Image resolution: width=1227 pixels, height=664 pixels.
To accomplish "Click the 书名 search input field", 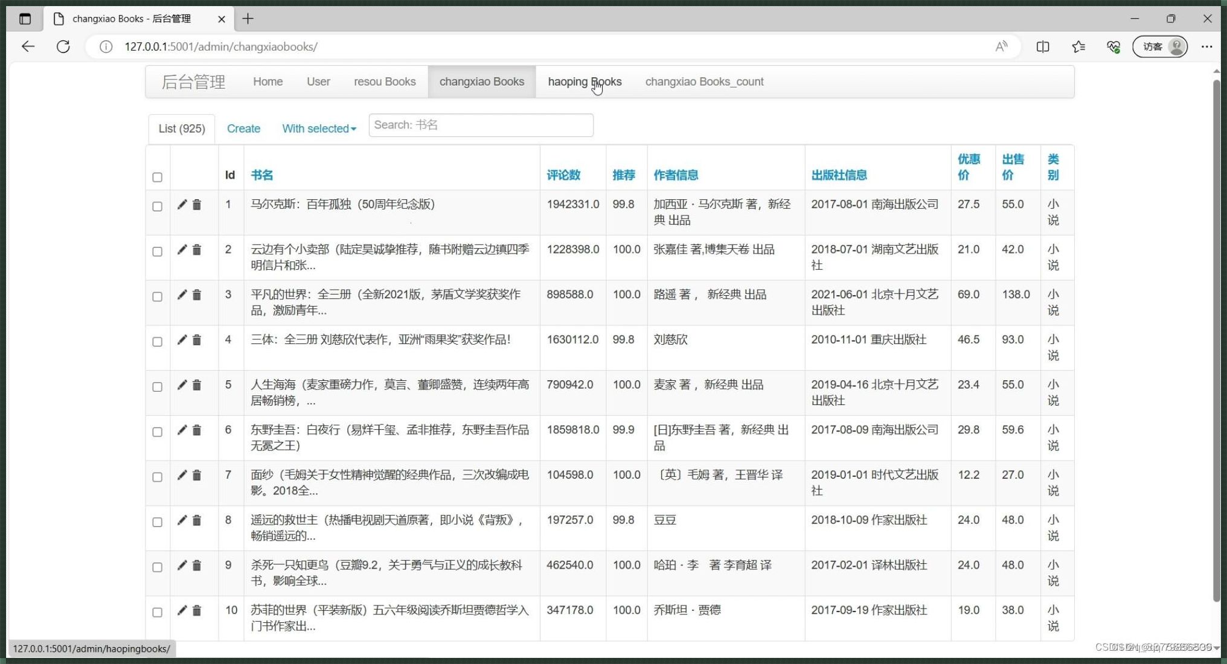I will [481, 125].
